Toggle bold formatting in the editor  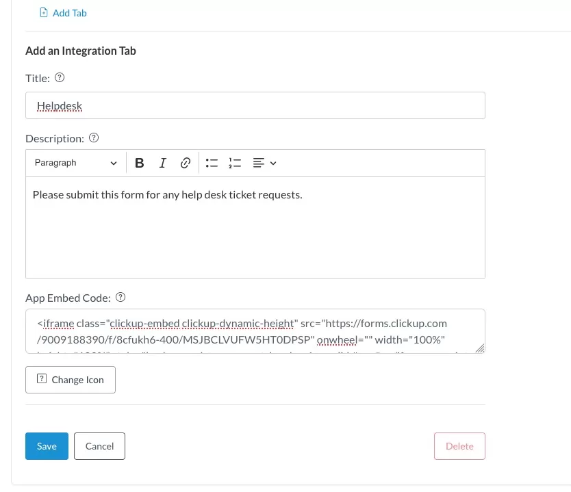click(140, 163)
